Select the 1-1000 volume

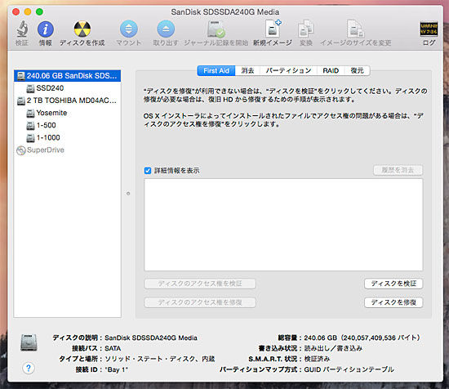(67, 137)
